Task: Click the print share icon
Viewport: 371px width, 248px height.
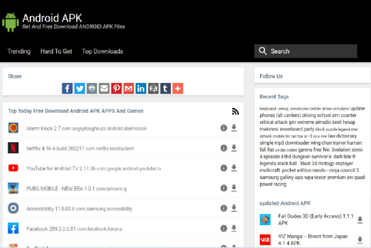Action: coord(92,88)
